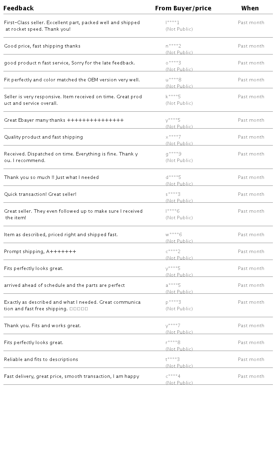Select buyer g****9 username
The height and width of the screenshot is (462, 276).
(174, 154)
